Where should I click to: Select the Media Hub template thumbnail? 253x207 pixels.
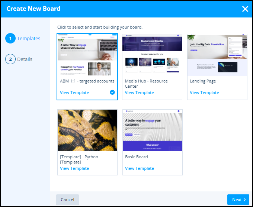pyautogui.click(x=152, y=55)
